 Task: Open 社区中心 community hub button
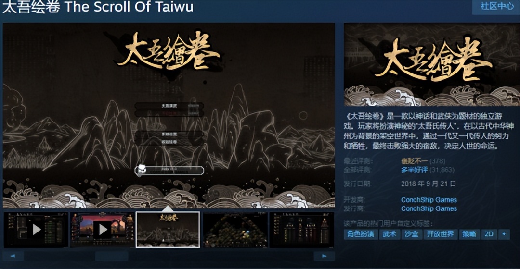pos(497,6)
